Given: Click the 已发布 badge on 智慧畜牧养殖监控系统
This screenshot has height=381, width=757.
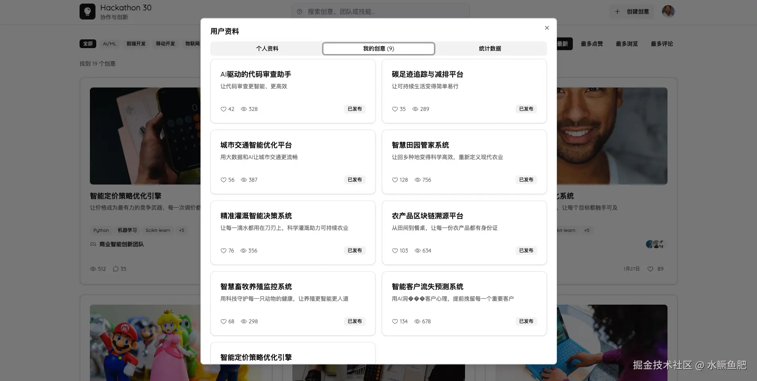Looking at the screenshot, I should (x=354, y=321).
